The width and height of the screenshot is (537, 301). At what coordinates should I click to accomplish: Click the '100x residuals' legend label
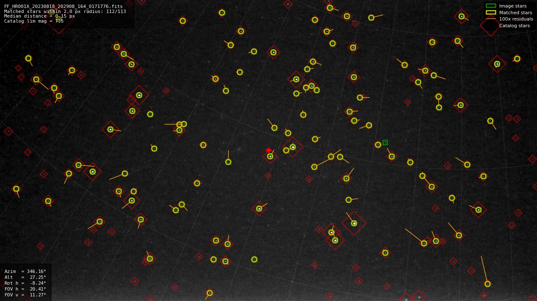(516, 19)
